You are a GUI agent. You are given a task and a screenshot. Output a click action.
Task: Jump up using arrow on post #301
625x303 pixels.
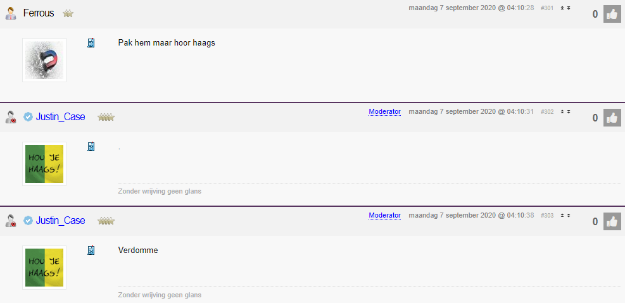(562, 8)
